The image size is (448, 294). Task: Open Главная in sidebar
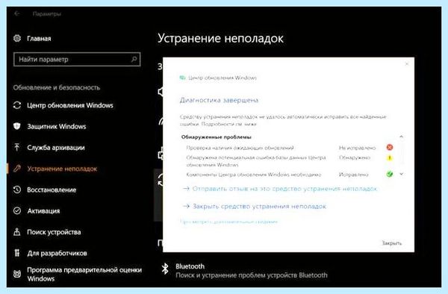39,39
